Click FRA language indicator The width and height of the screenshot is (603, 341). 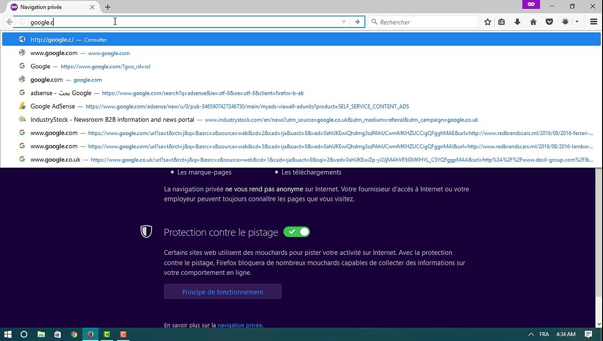click(544, 334)
